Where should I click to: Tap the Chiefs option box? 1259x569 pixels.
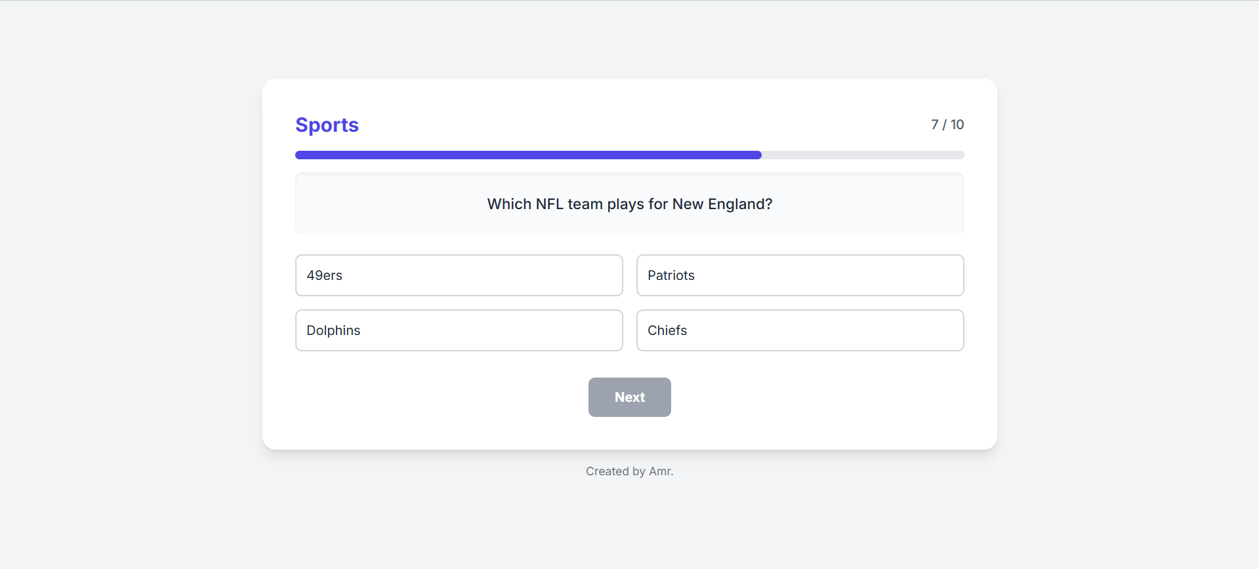click(x=800, y=330)
